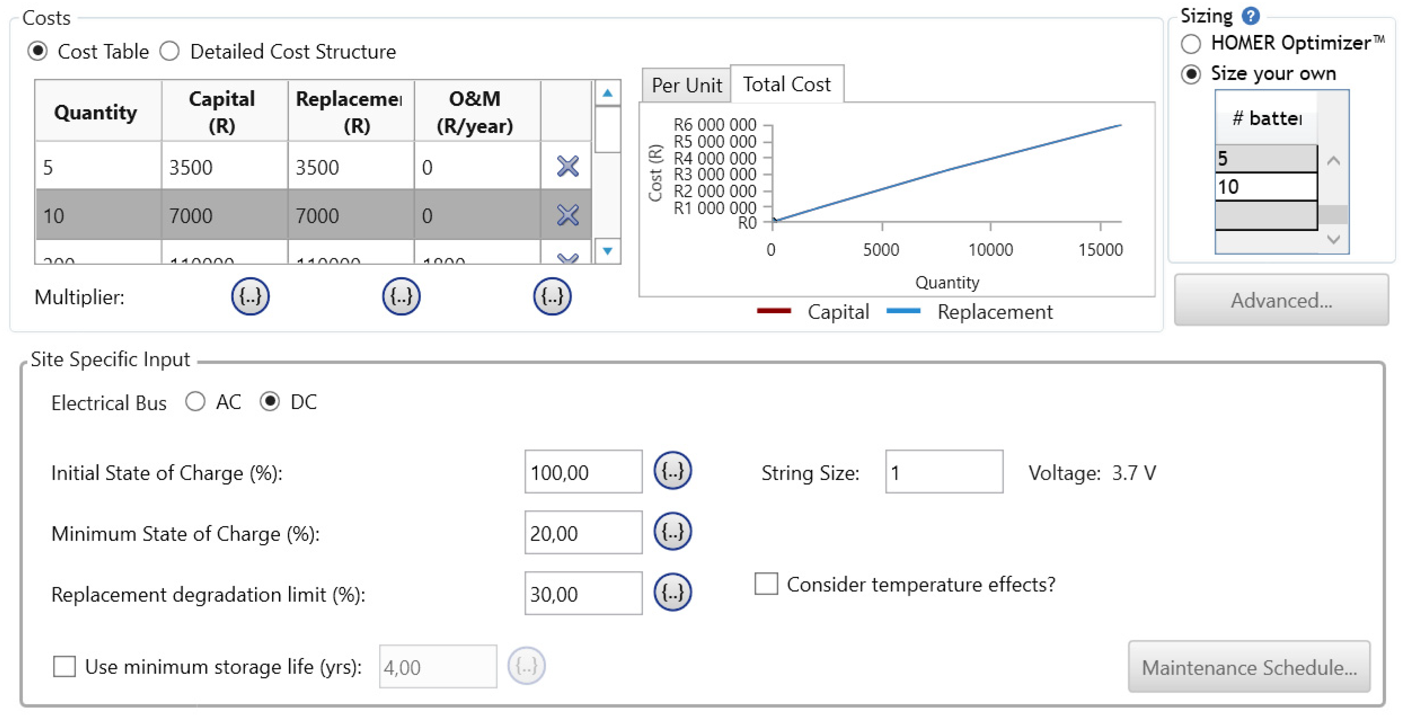Click the String Size input field
This screenshot has width=1405, height=716.
coord(944,472)
